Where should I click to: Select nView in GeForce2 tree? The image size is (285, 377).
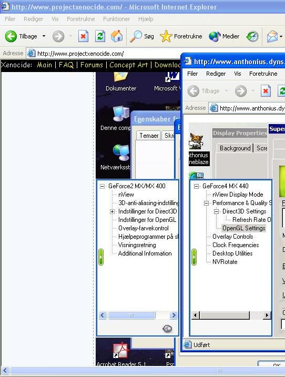tap(126, 195)
